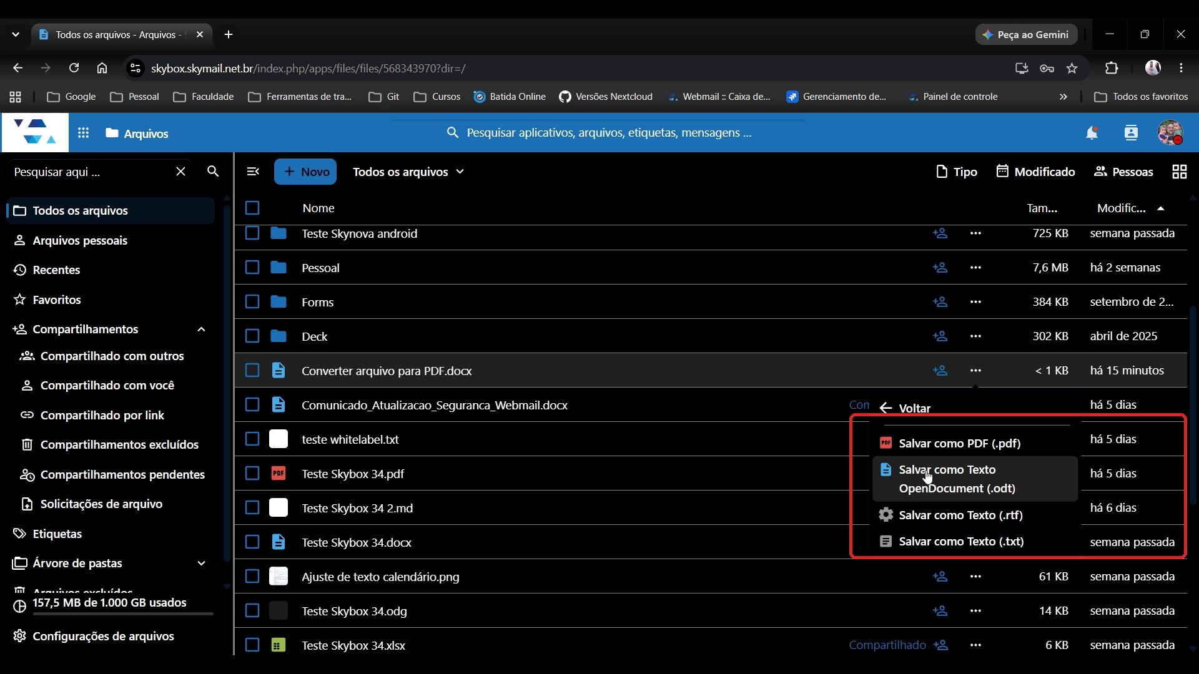
Task: Click the Skybox logo in header
Action: click(x=35, y=133)
